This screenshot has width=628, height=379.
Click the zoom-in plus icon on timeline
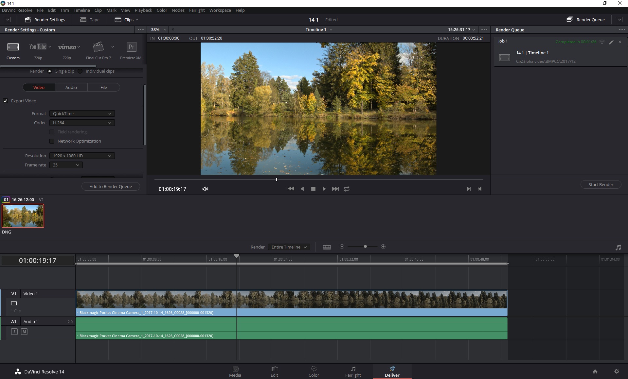[383, 247]
